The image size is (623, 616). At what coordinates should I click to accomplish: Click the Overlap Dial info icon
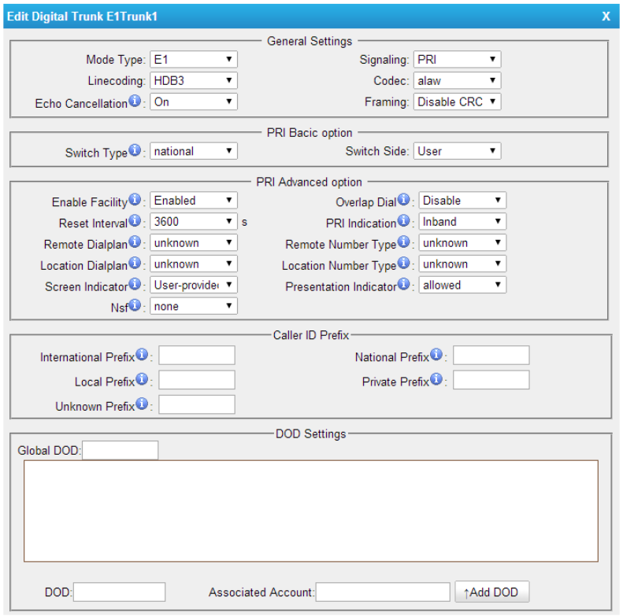click(x=404, y=201)
